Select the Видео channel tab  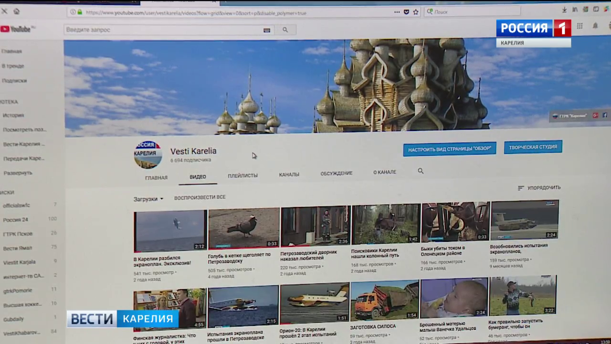pos(198,177)
